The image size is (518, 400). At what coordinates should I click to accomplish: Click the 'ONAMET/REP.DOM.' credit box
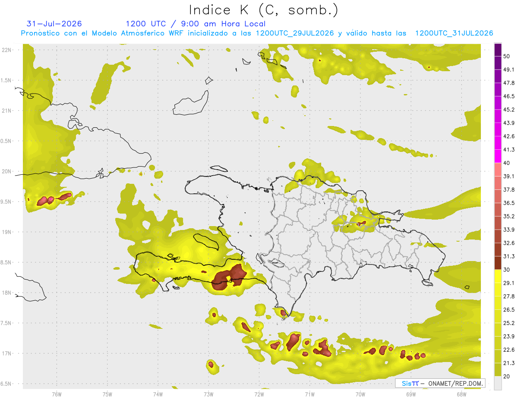[440, 383]
